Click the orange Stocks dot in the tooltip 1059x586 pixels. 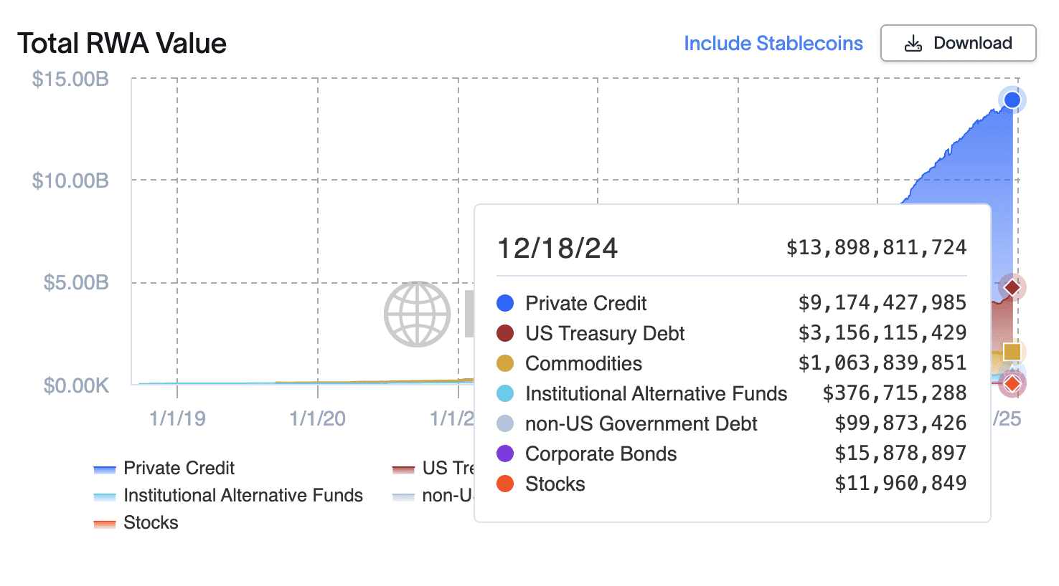pos(506,484)
